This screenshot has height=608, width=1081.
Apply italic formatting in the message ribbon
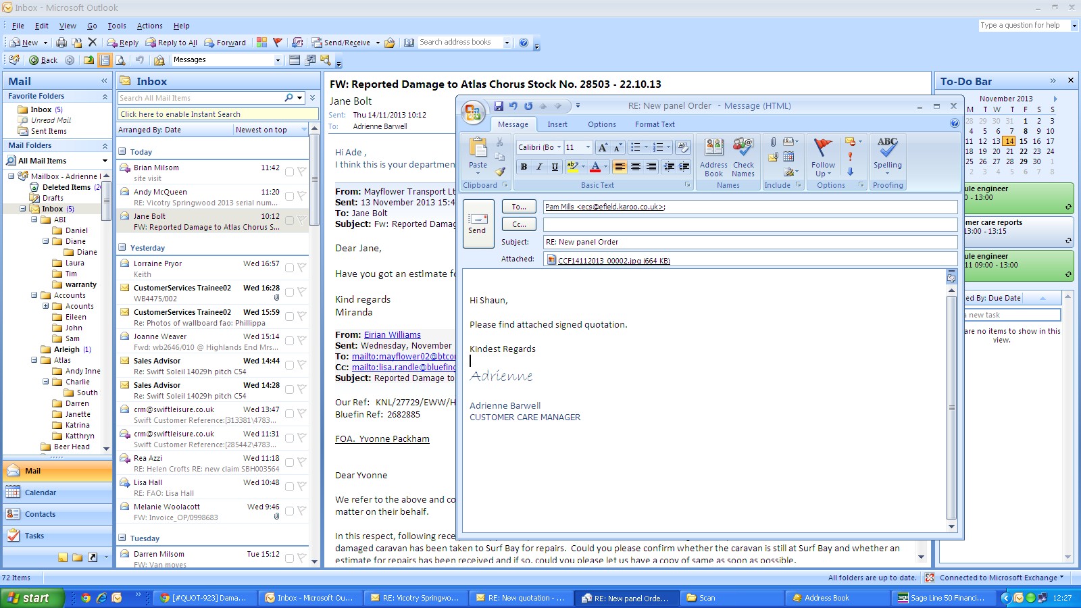coord(539,167)
